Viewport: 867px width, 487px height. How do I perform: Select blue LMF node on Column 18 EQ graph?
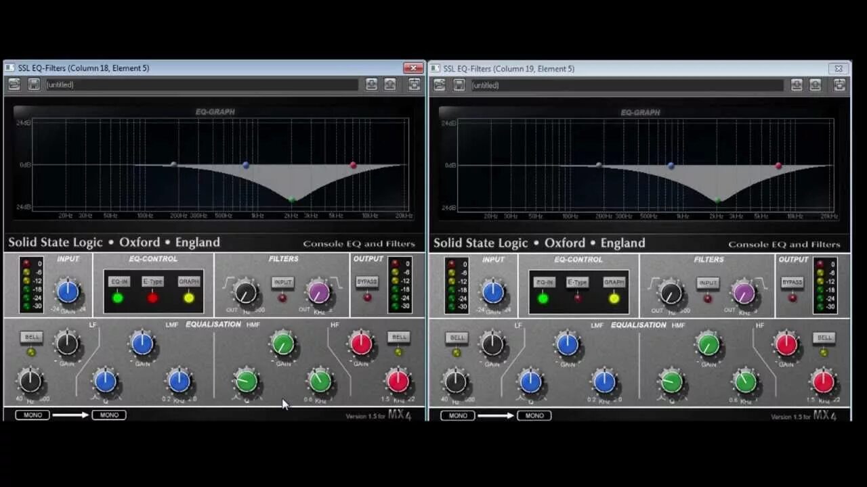pos(246,165)
